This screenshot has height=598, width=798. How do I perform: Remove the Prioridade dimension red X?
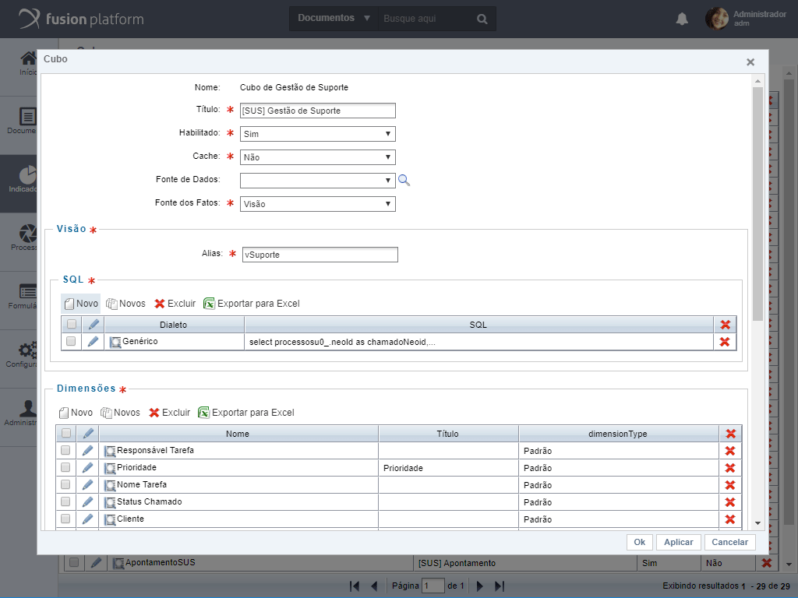730,468
